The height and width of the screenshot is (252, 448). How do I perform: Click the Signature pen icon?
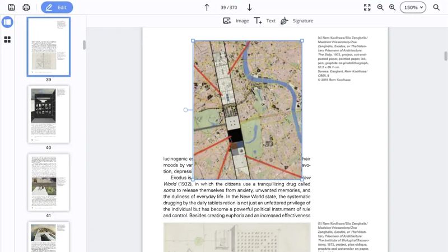click(284, 21)
